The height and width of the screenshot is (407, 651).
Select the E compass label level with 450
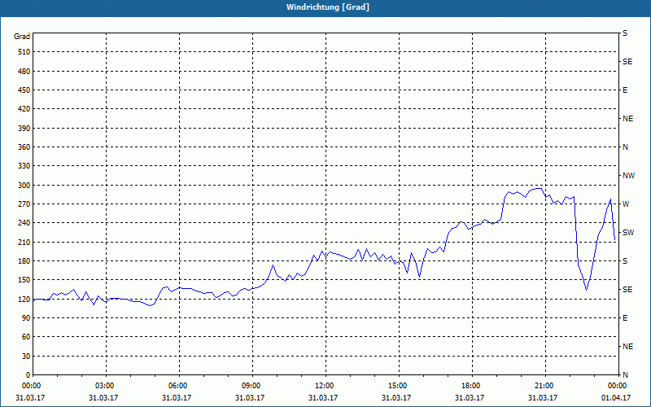(x=625, y=90)
